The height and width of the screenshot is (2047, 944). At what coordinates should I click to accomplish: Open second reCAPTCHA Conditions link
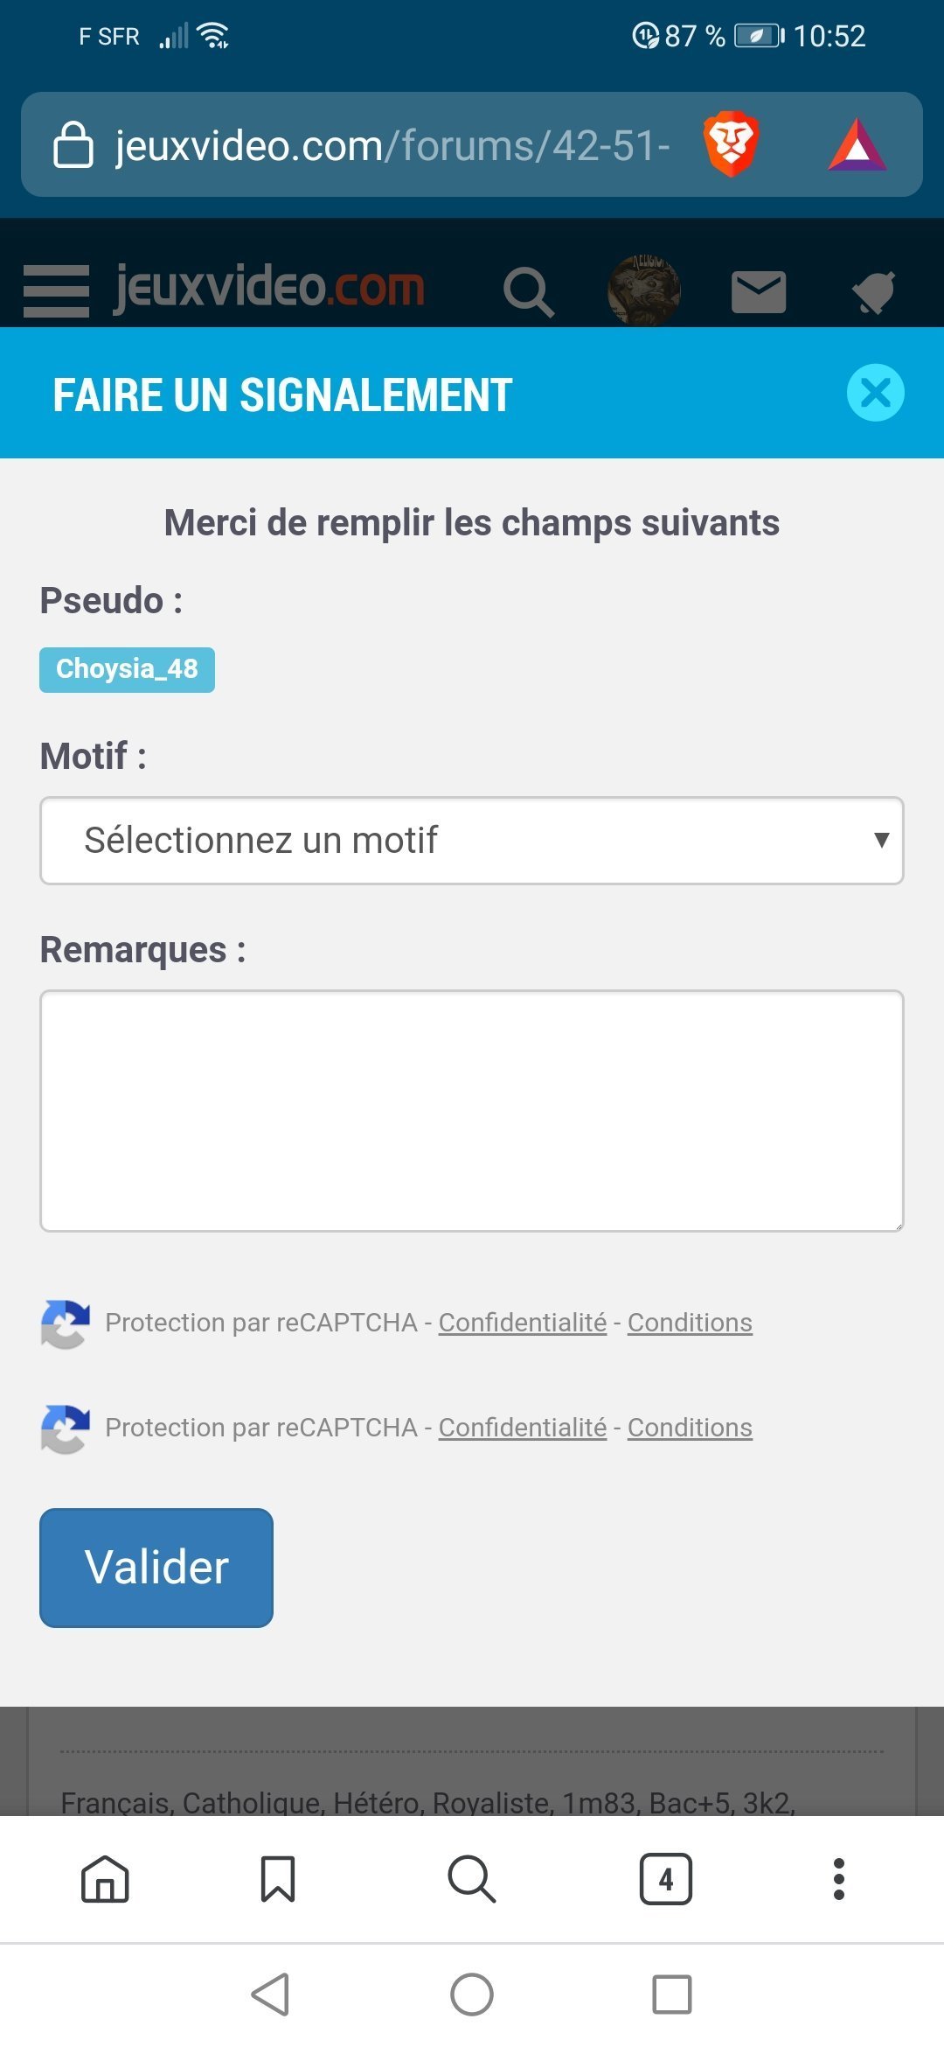pyautogui.click(x=690, y=1428)
